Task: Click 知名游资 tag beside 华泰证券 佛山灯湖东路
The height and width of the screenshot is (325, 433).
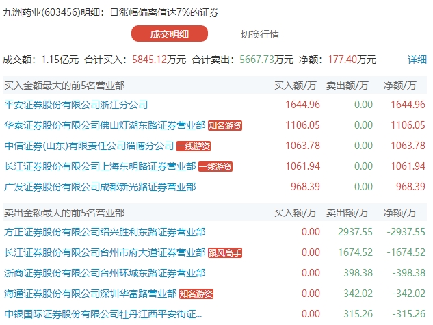Action: [225, 125]
